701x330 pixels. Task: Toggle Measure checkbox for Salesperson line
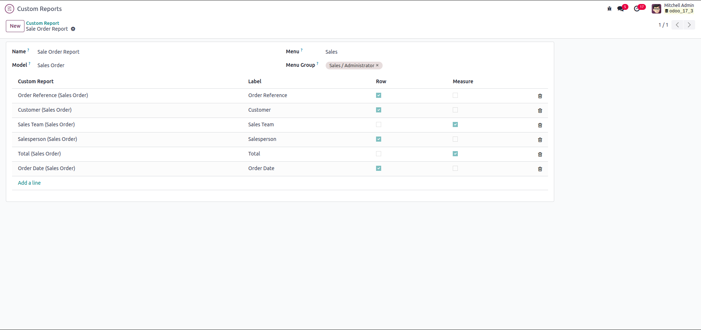pyautogui.click(x=455, y=139)
